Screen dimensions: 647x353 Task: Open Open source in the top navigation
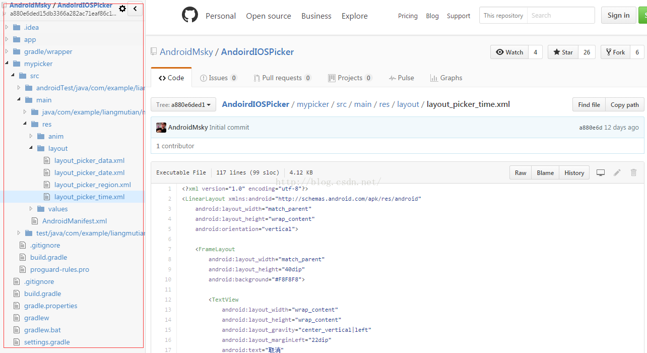[269, 16]
